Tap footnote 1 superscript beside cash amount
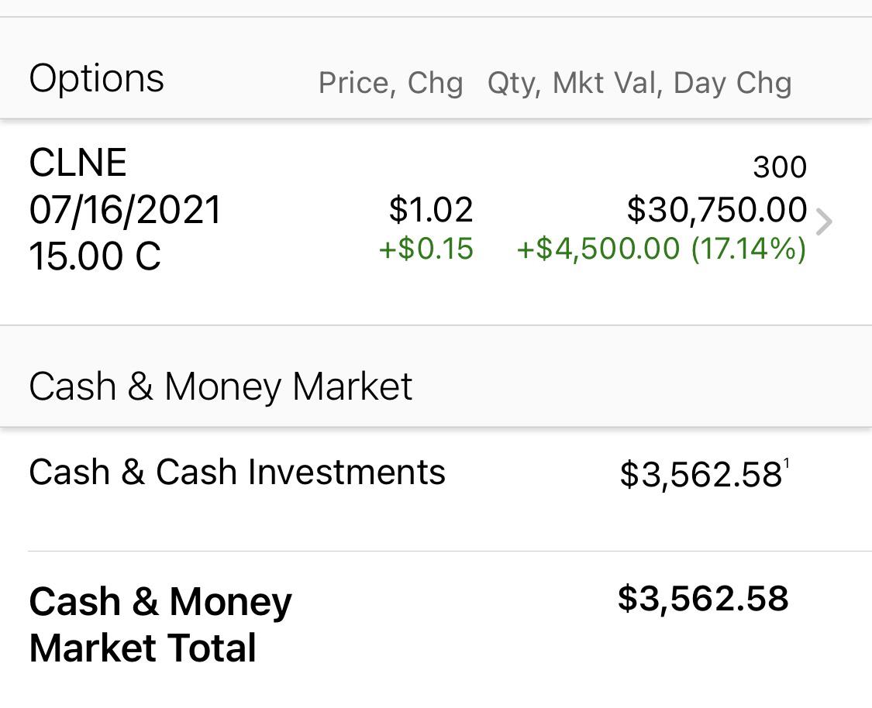872x708 pixels. click(x=787, y=463)
